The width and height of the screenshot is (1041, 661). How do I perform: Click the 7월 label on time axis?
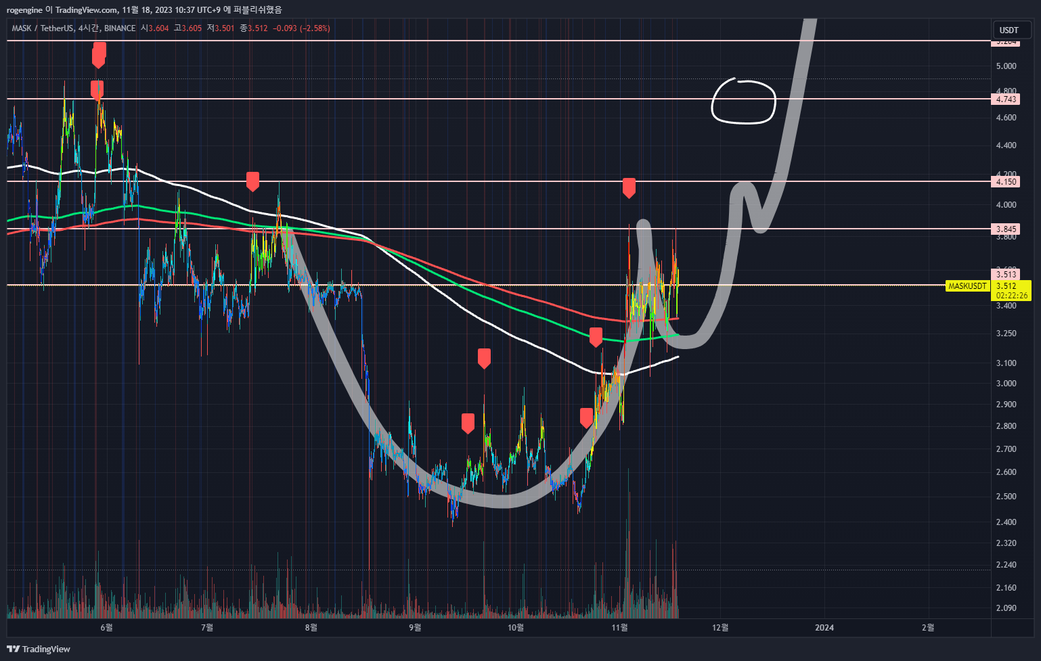pyautogui.click(x=207, y=628)
